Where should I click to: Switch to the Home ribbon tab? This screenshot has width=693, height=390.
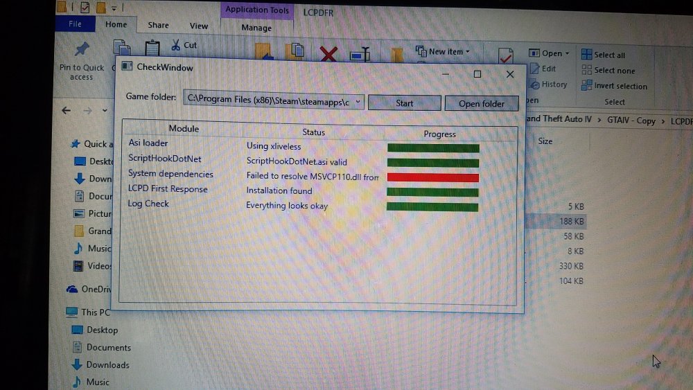pyautogui.click(x=116, y=24)
